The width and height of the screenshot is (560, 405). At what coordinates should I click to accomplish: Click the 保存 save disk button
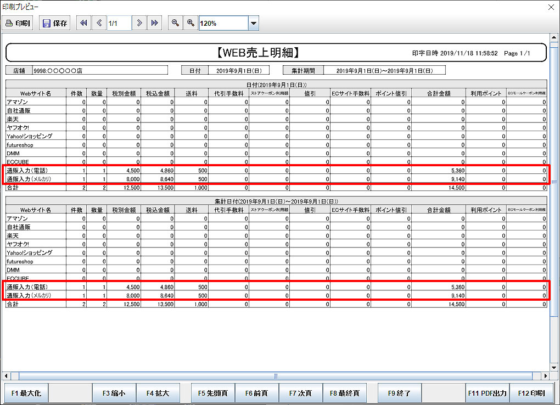point(55,24)
